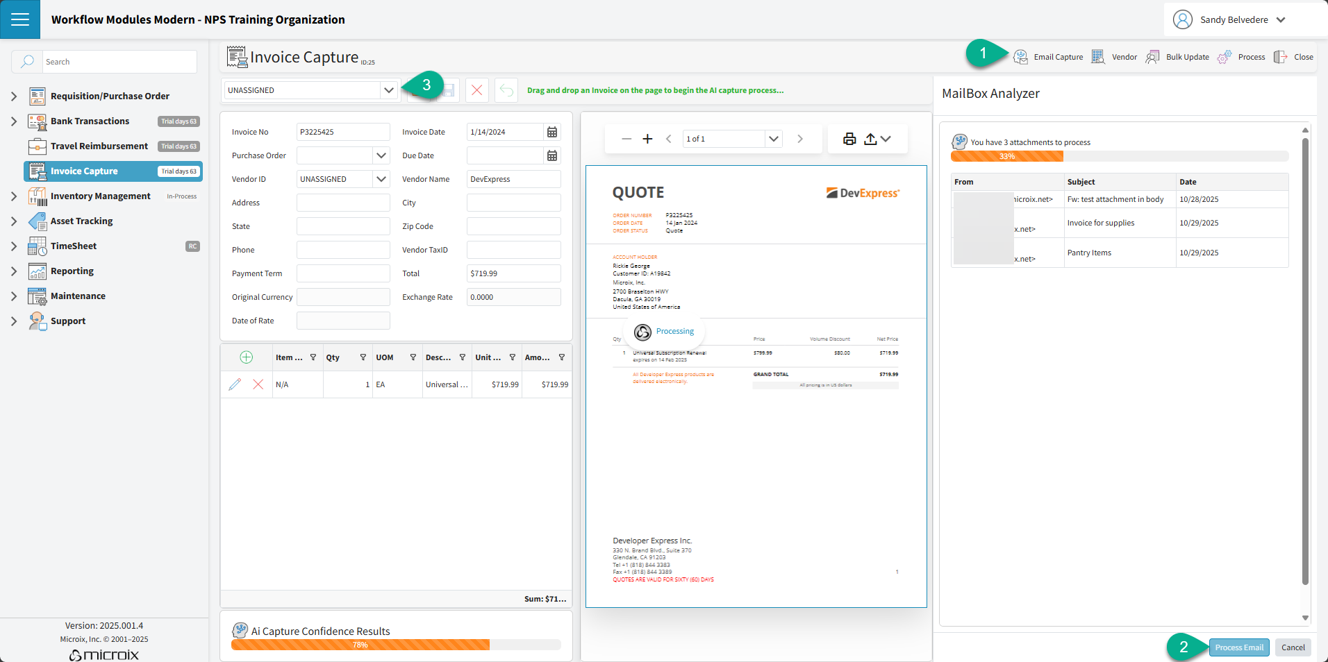The width and height of the screenshot is (1328, 662).
Task: Click Cancel in MailBox Analyzer
Action: coord(1293,647)
